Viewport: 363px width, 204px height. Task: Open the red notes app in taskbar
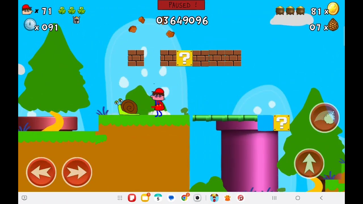click(x=132, y=198)
